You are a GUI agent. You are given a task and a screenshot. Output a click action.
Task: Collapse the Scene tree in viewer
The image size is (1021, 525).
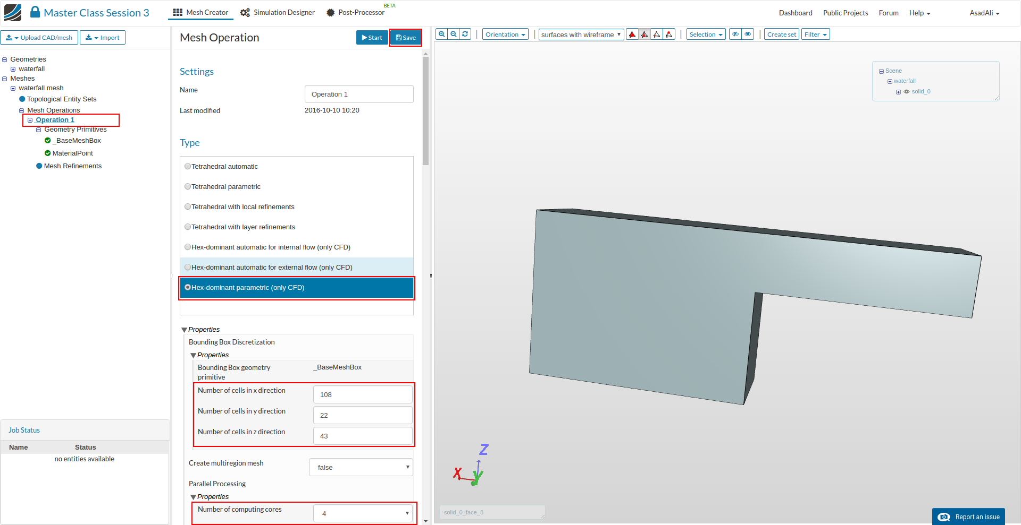coord(881,71)
